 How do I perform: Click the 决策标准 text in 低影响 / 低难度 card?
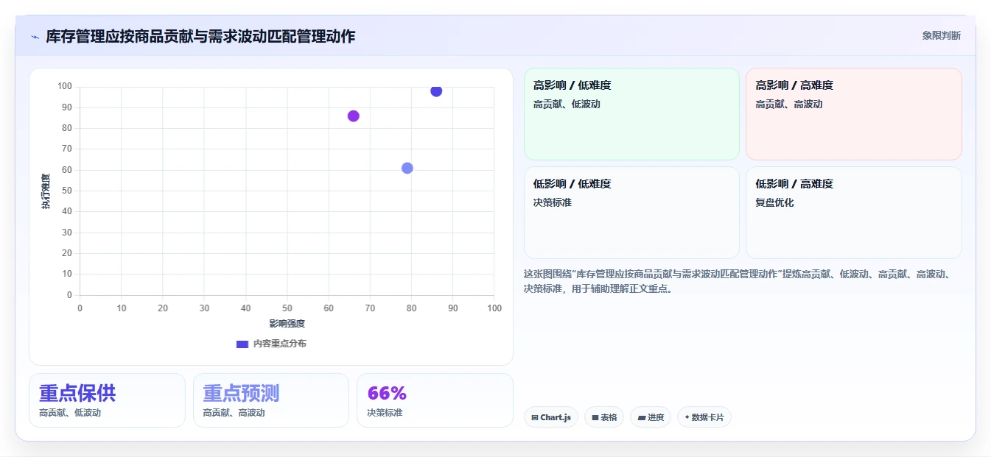(553, 202)
